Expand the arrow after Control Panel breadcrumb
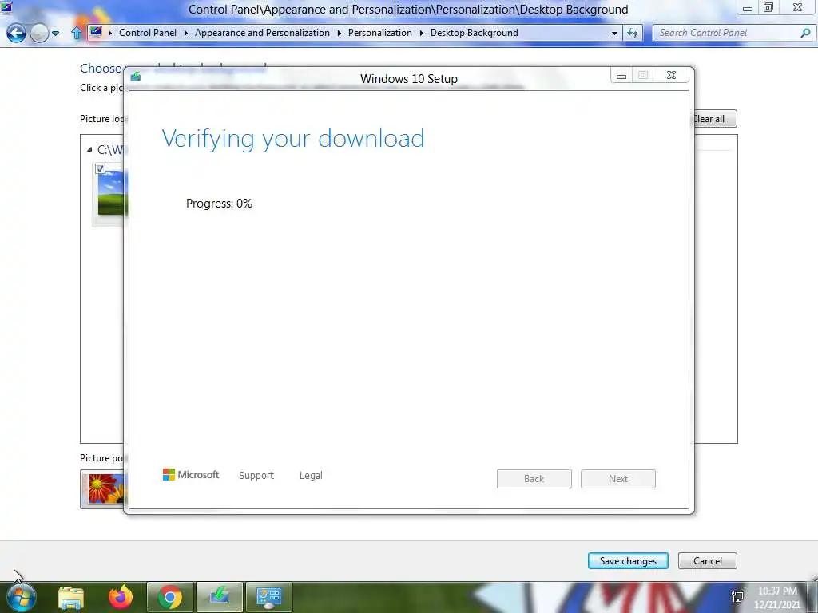Viewport: 818px width, 613px height. pos(185,33)
